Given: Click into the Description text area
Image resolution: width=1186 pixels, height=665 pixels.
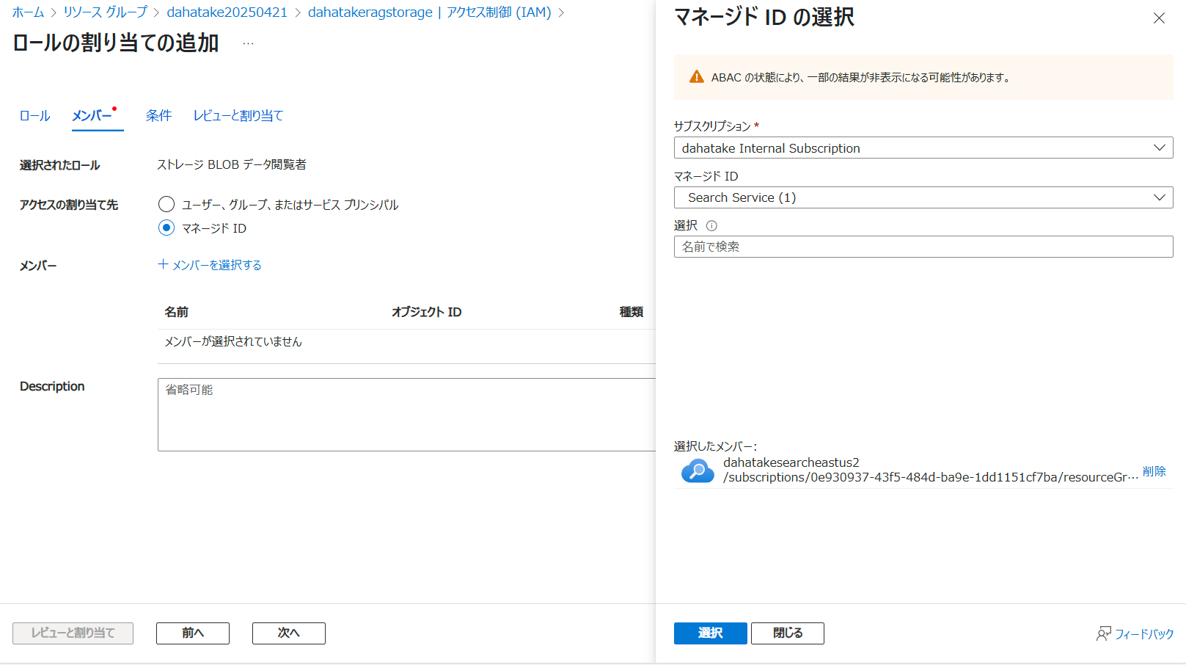Looking at the screenshot, I should click(x=406, y=415).
